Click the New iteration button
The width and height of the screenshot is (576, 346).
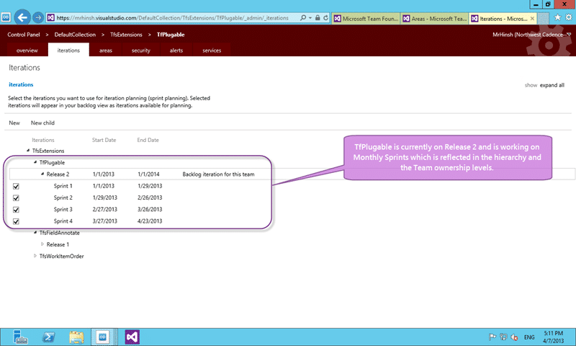tap(14, 123)
